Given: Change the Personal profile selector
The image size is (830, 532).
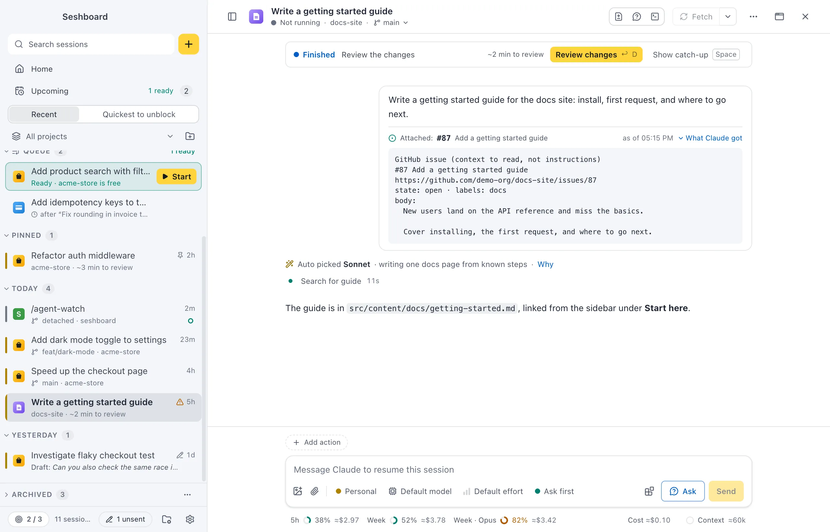Looking at the screenshot, I should 356,491.
